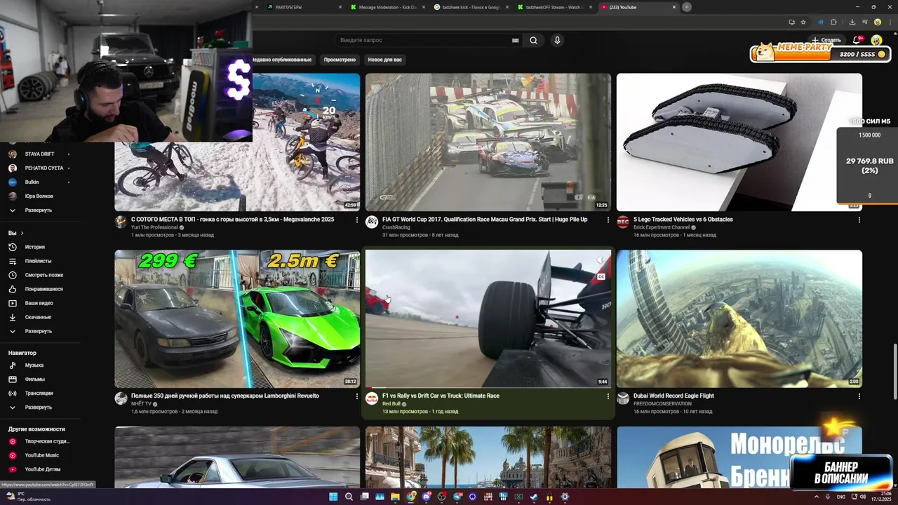Open YouTube notifications bell
Screen dimensions: 898x505
click(x=857, y=40)
